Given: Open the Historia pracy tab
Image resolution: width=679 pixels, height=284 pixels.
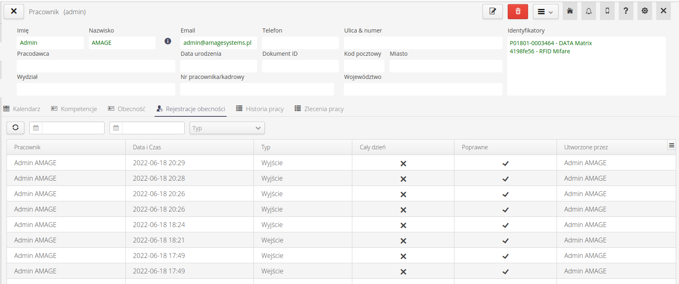Looking at the screenshot, I should 260,109.
